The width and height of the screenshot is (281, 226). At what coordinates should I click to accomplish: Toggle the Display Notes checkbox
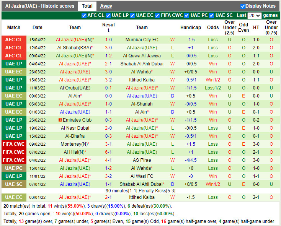click(x=243, y=6)
